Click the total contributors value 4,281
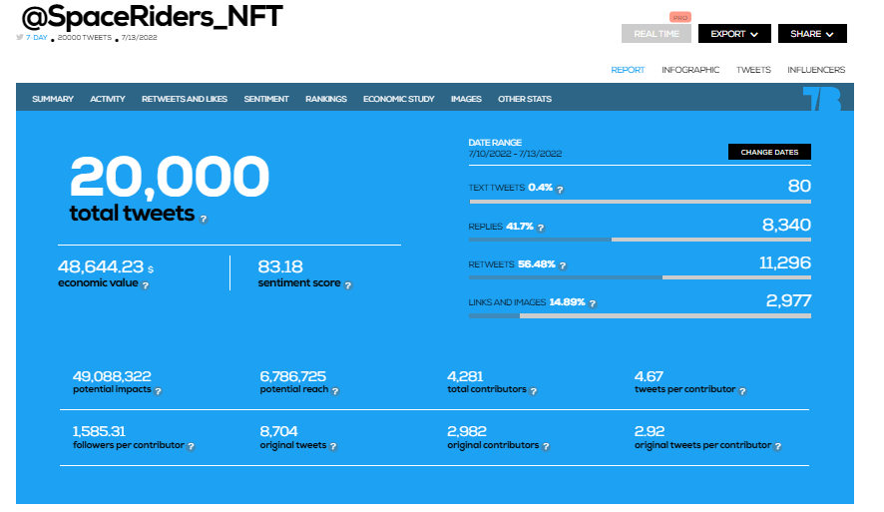 (x=465, y=376)
